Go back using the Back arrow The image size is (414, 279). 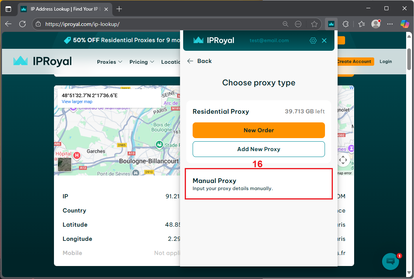199,61
